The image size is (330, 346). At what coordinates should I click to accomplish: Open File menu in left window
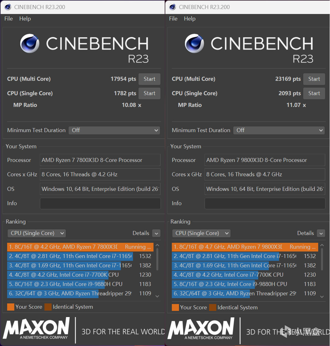click(9, 19)
